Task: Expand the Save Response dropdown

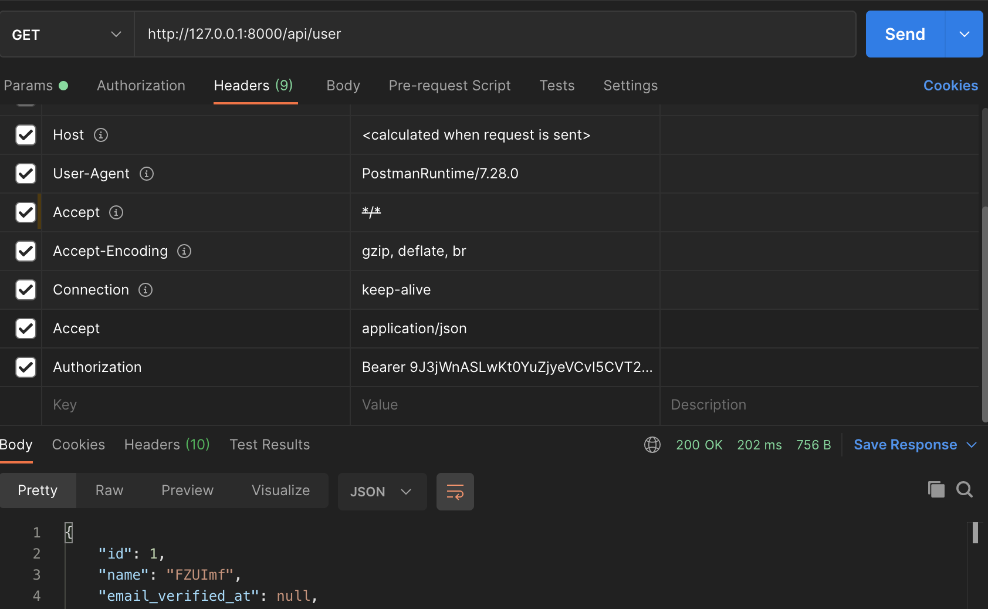Action: (x=973, y=445)
